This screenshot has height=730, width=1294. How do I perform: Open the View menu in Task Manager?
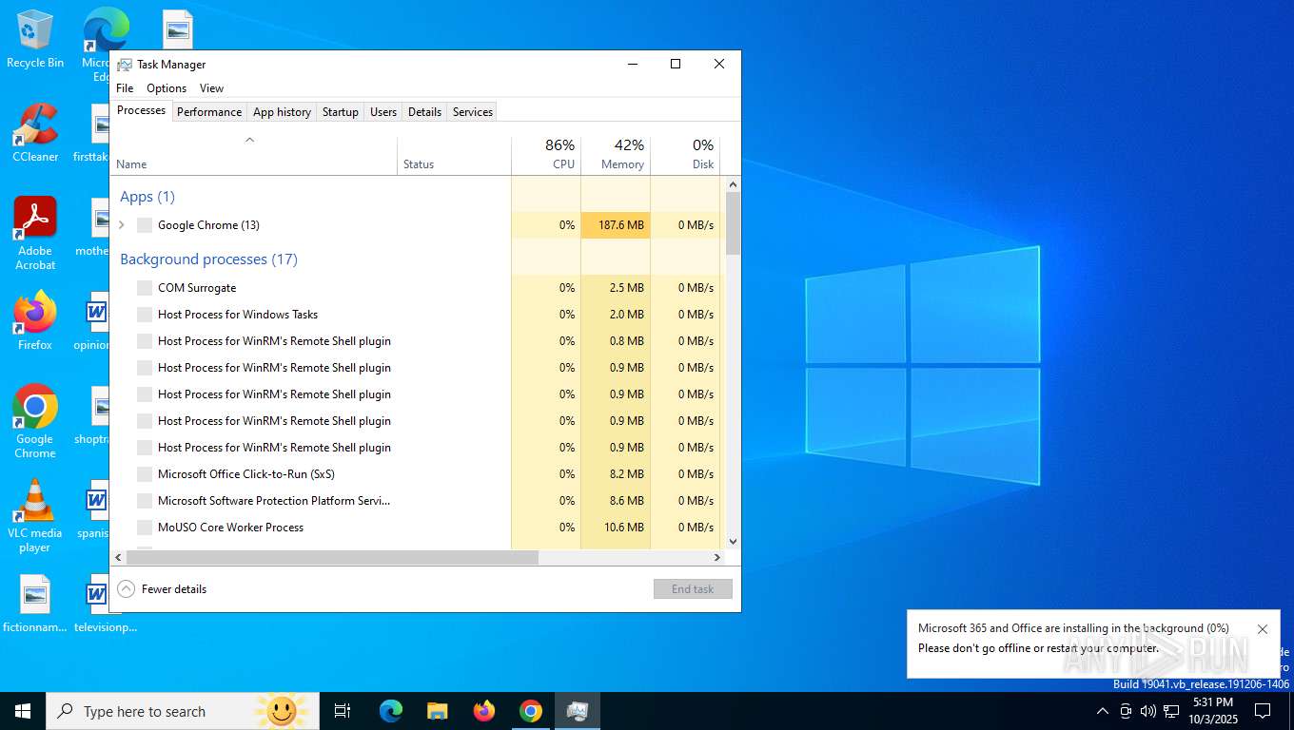coord(211,88)
